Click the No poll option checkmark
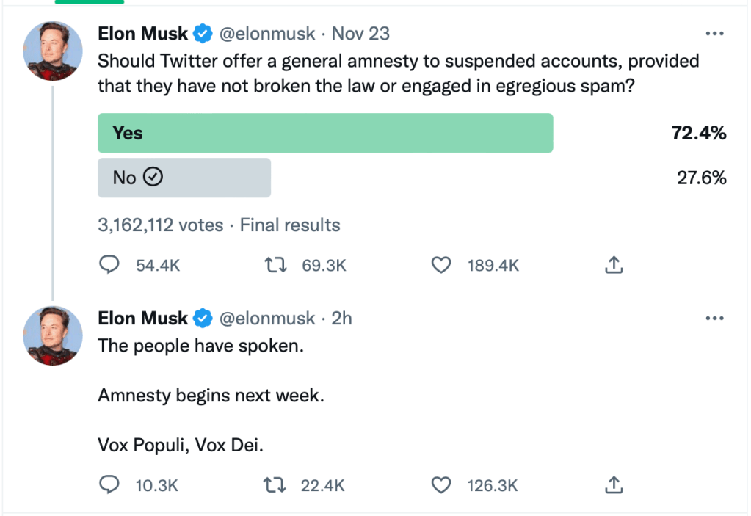This screenshot has height=516, width=751. click(x=153, y=178)
